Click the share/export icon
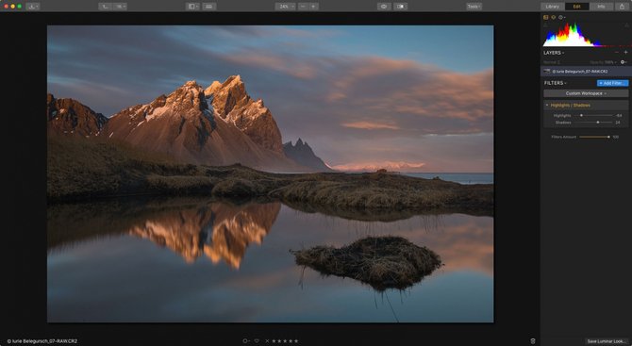 tap(622, 7)
